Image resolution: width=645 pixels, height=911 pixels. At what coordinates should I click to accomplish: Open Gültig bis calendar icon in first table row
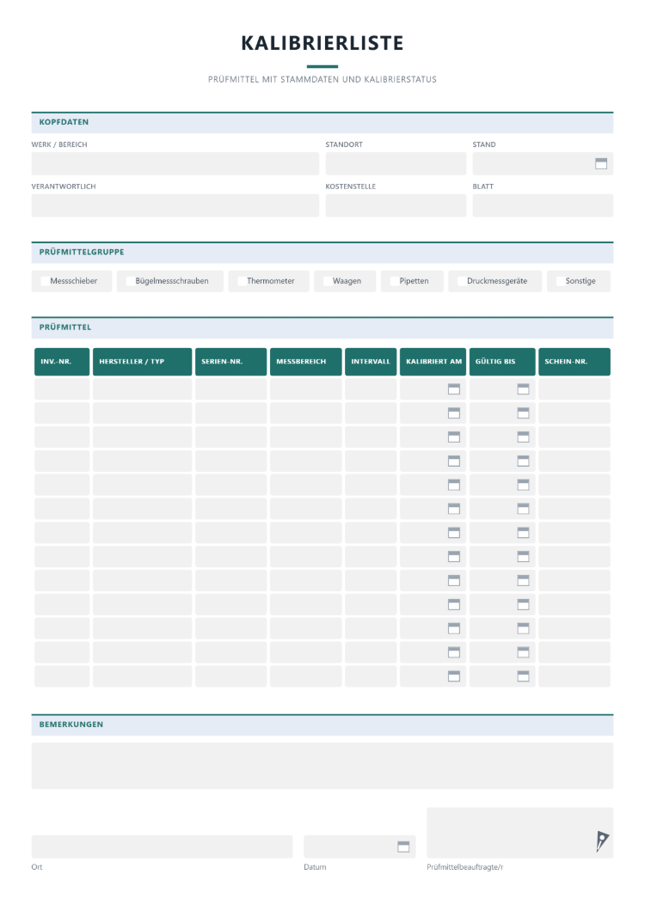[x=523, y=389]
